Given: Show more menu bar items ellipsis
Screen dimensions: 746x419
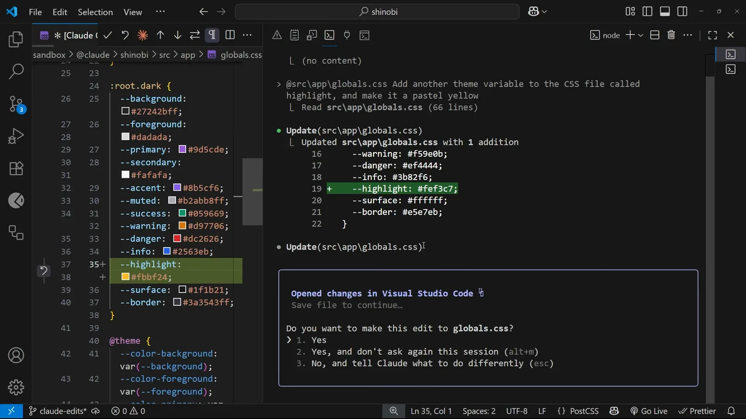Looking at the screenshot, I should tap(160, 12).
